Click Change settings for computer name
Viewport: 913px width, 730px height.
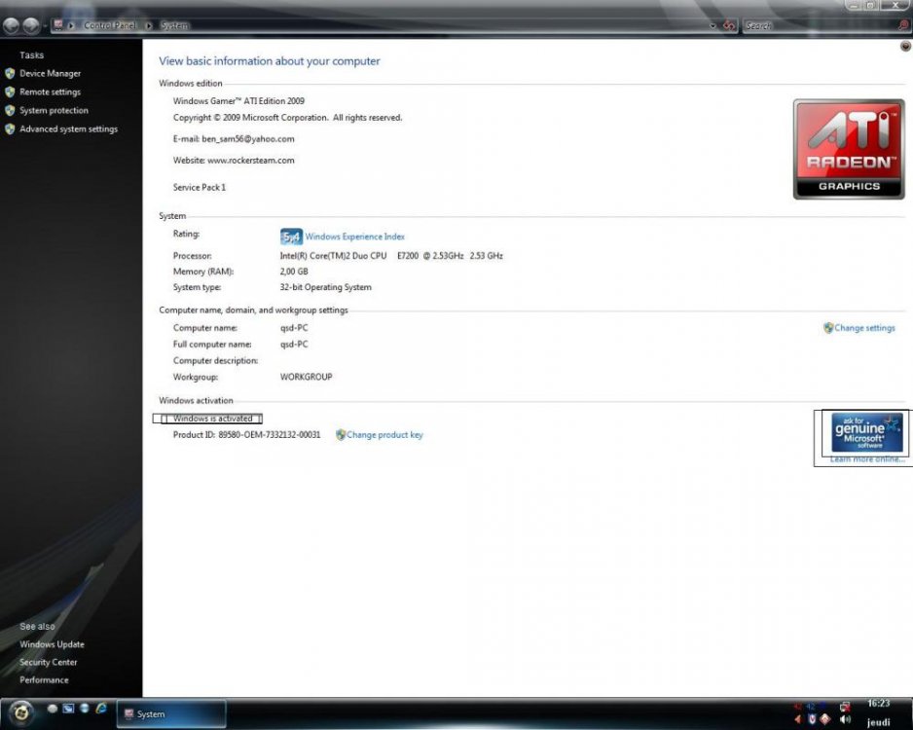(863, 328)
